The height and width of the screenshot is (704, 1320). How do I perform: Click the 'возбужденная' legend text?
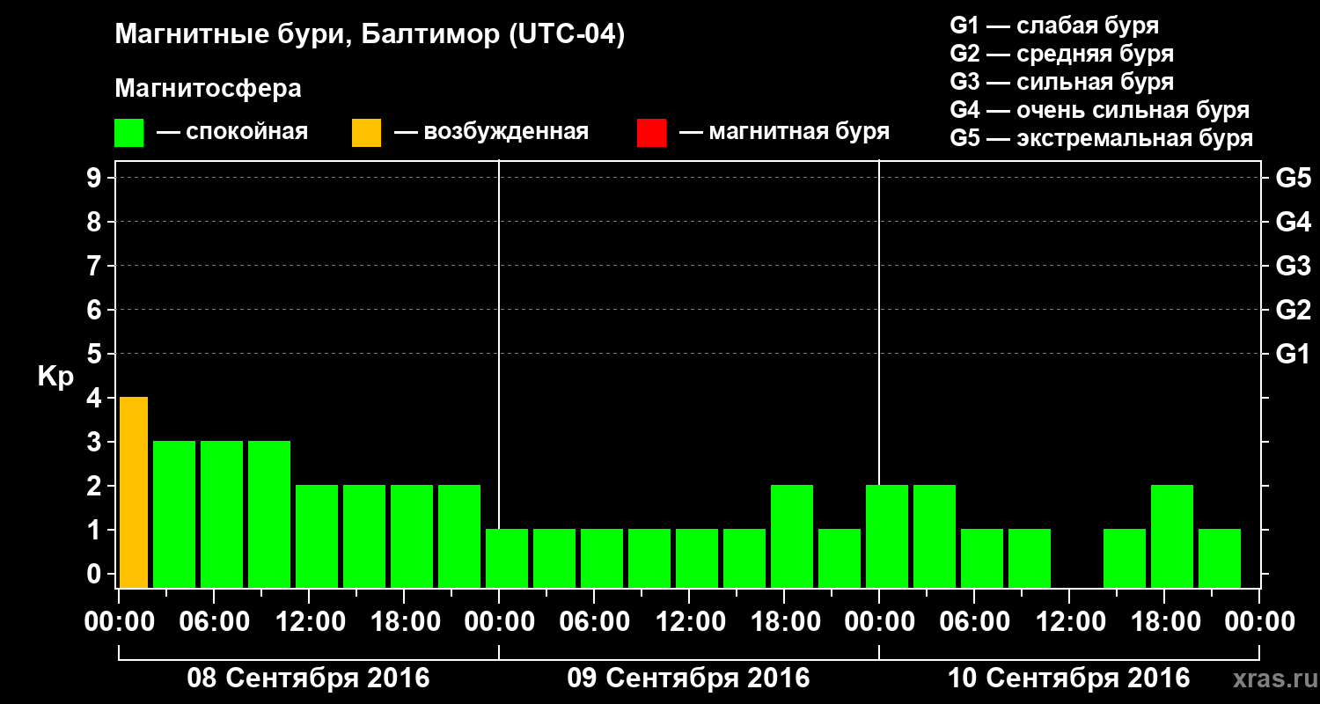[506, 133]
